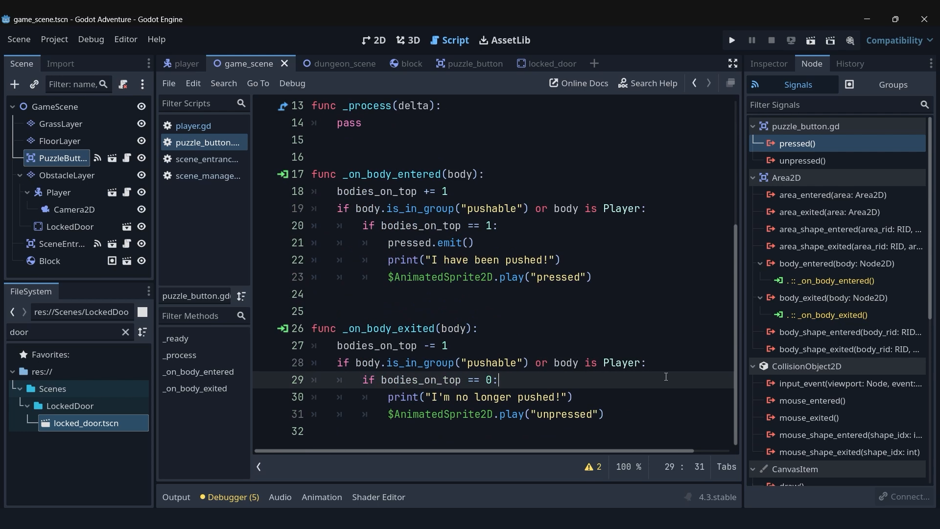940x529 pixels.
Task: Collapse the Scenes folder
Action: pos(20,388)
